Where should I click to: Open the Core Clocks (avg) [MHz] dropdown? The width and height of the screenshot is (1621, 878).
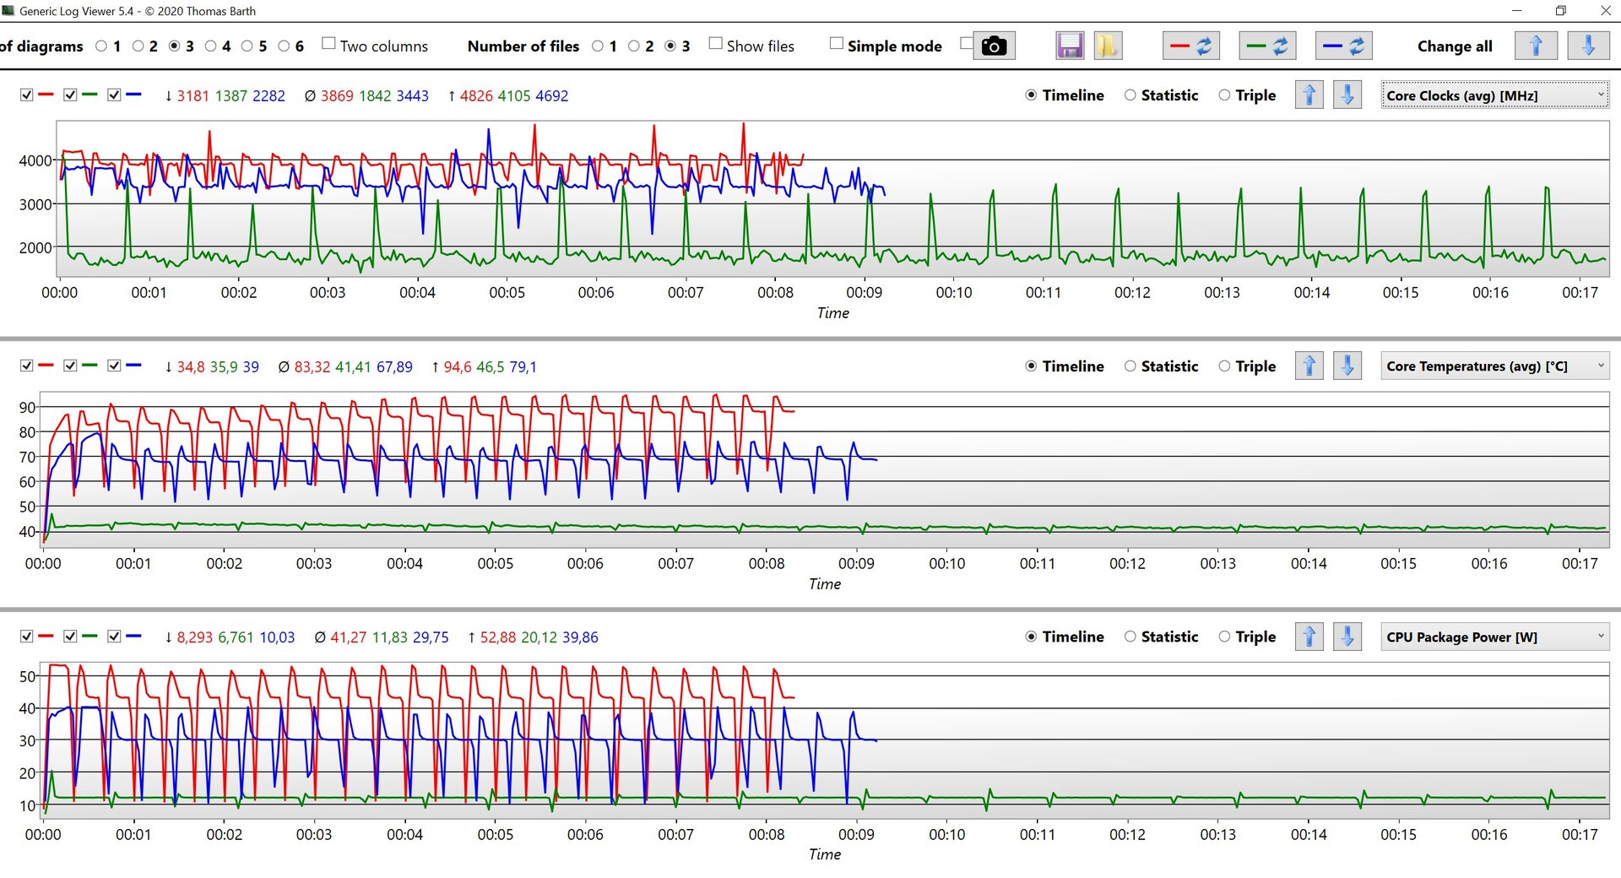tap(1494, 95)
